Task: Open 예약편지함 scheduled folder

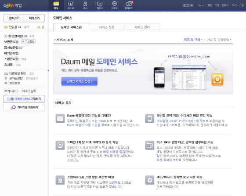Action: [x=11, y=53]
